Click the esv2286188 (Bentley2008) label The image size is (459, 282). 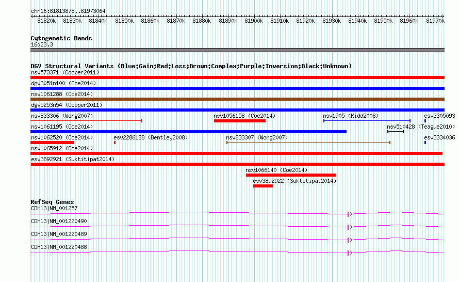point(151,137)
